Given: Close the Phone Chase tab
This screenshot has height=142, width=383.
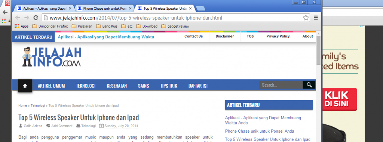Looking at the screenshot, I should 130,8.
